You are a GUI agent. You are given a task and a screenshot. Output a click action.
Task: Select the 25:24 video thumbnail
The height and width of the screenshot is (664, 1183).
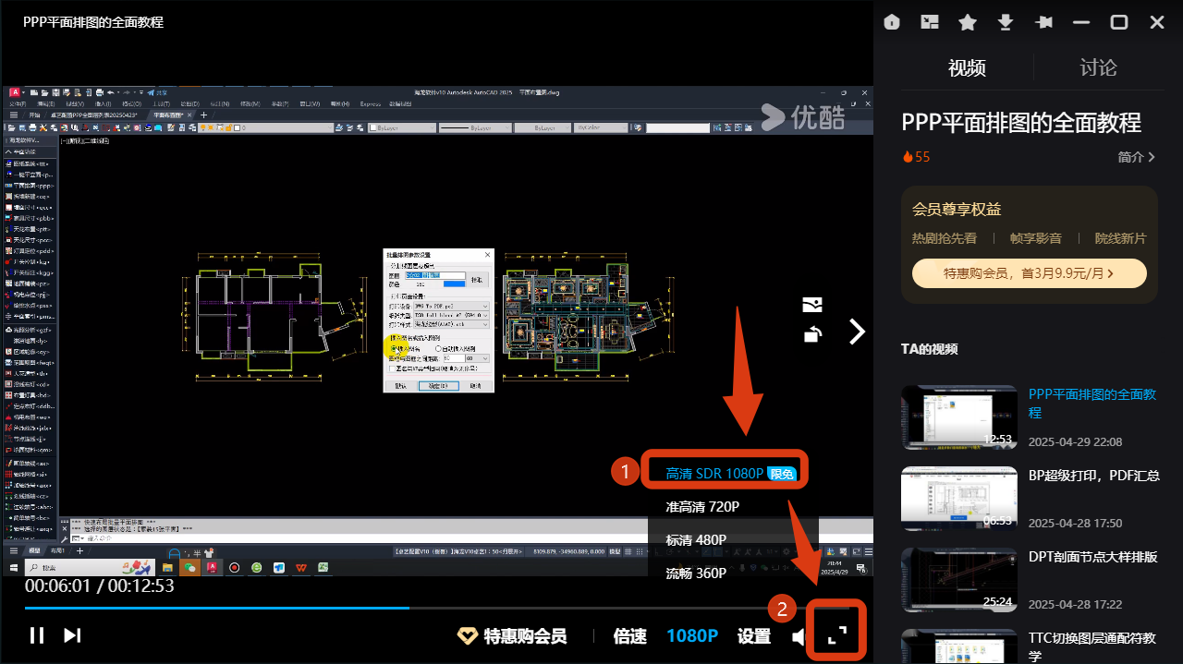pos(958,580)
